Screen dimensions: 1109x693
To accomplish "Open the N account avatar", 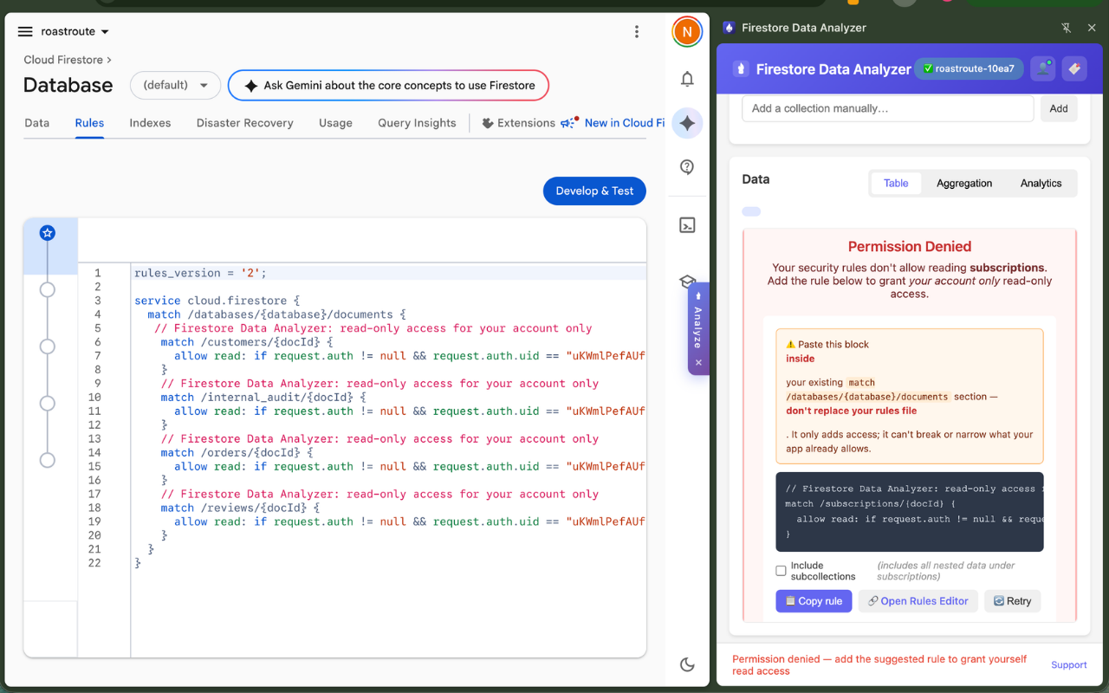I will point(686,32).
